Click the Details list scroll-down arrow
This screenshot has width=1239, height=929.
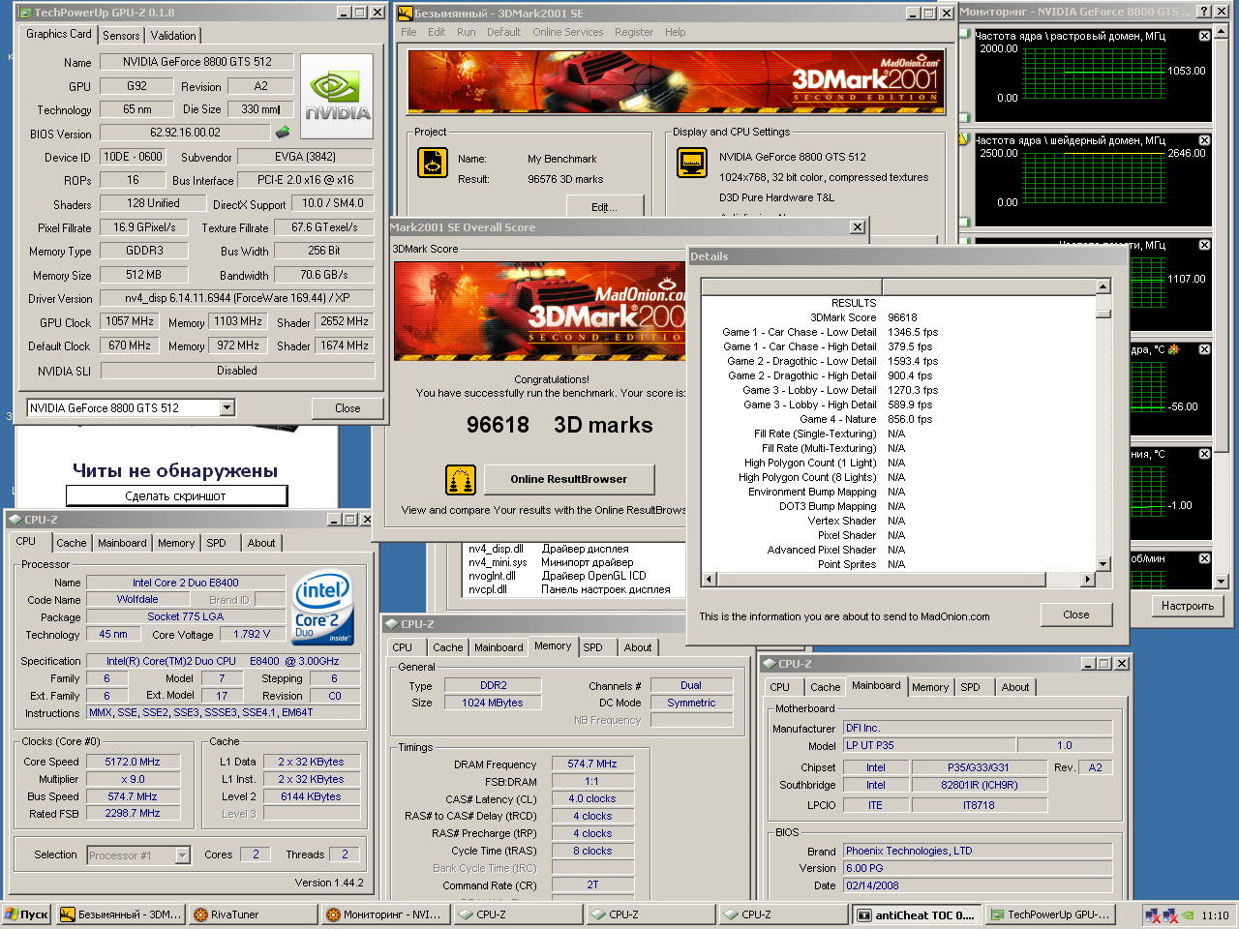point(1103,564)
